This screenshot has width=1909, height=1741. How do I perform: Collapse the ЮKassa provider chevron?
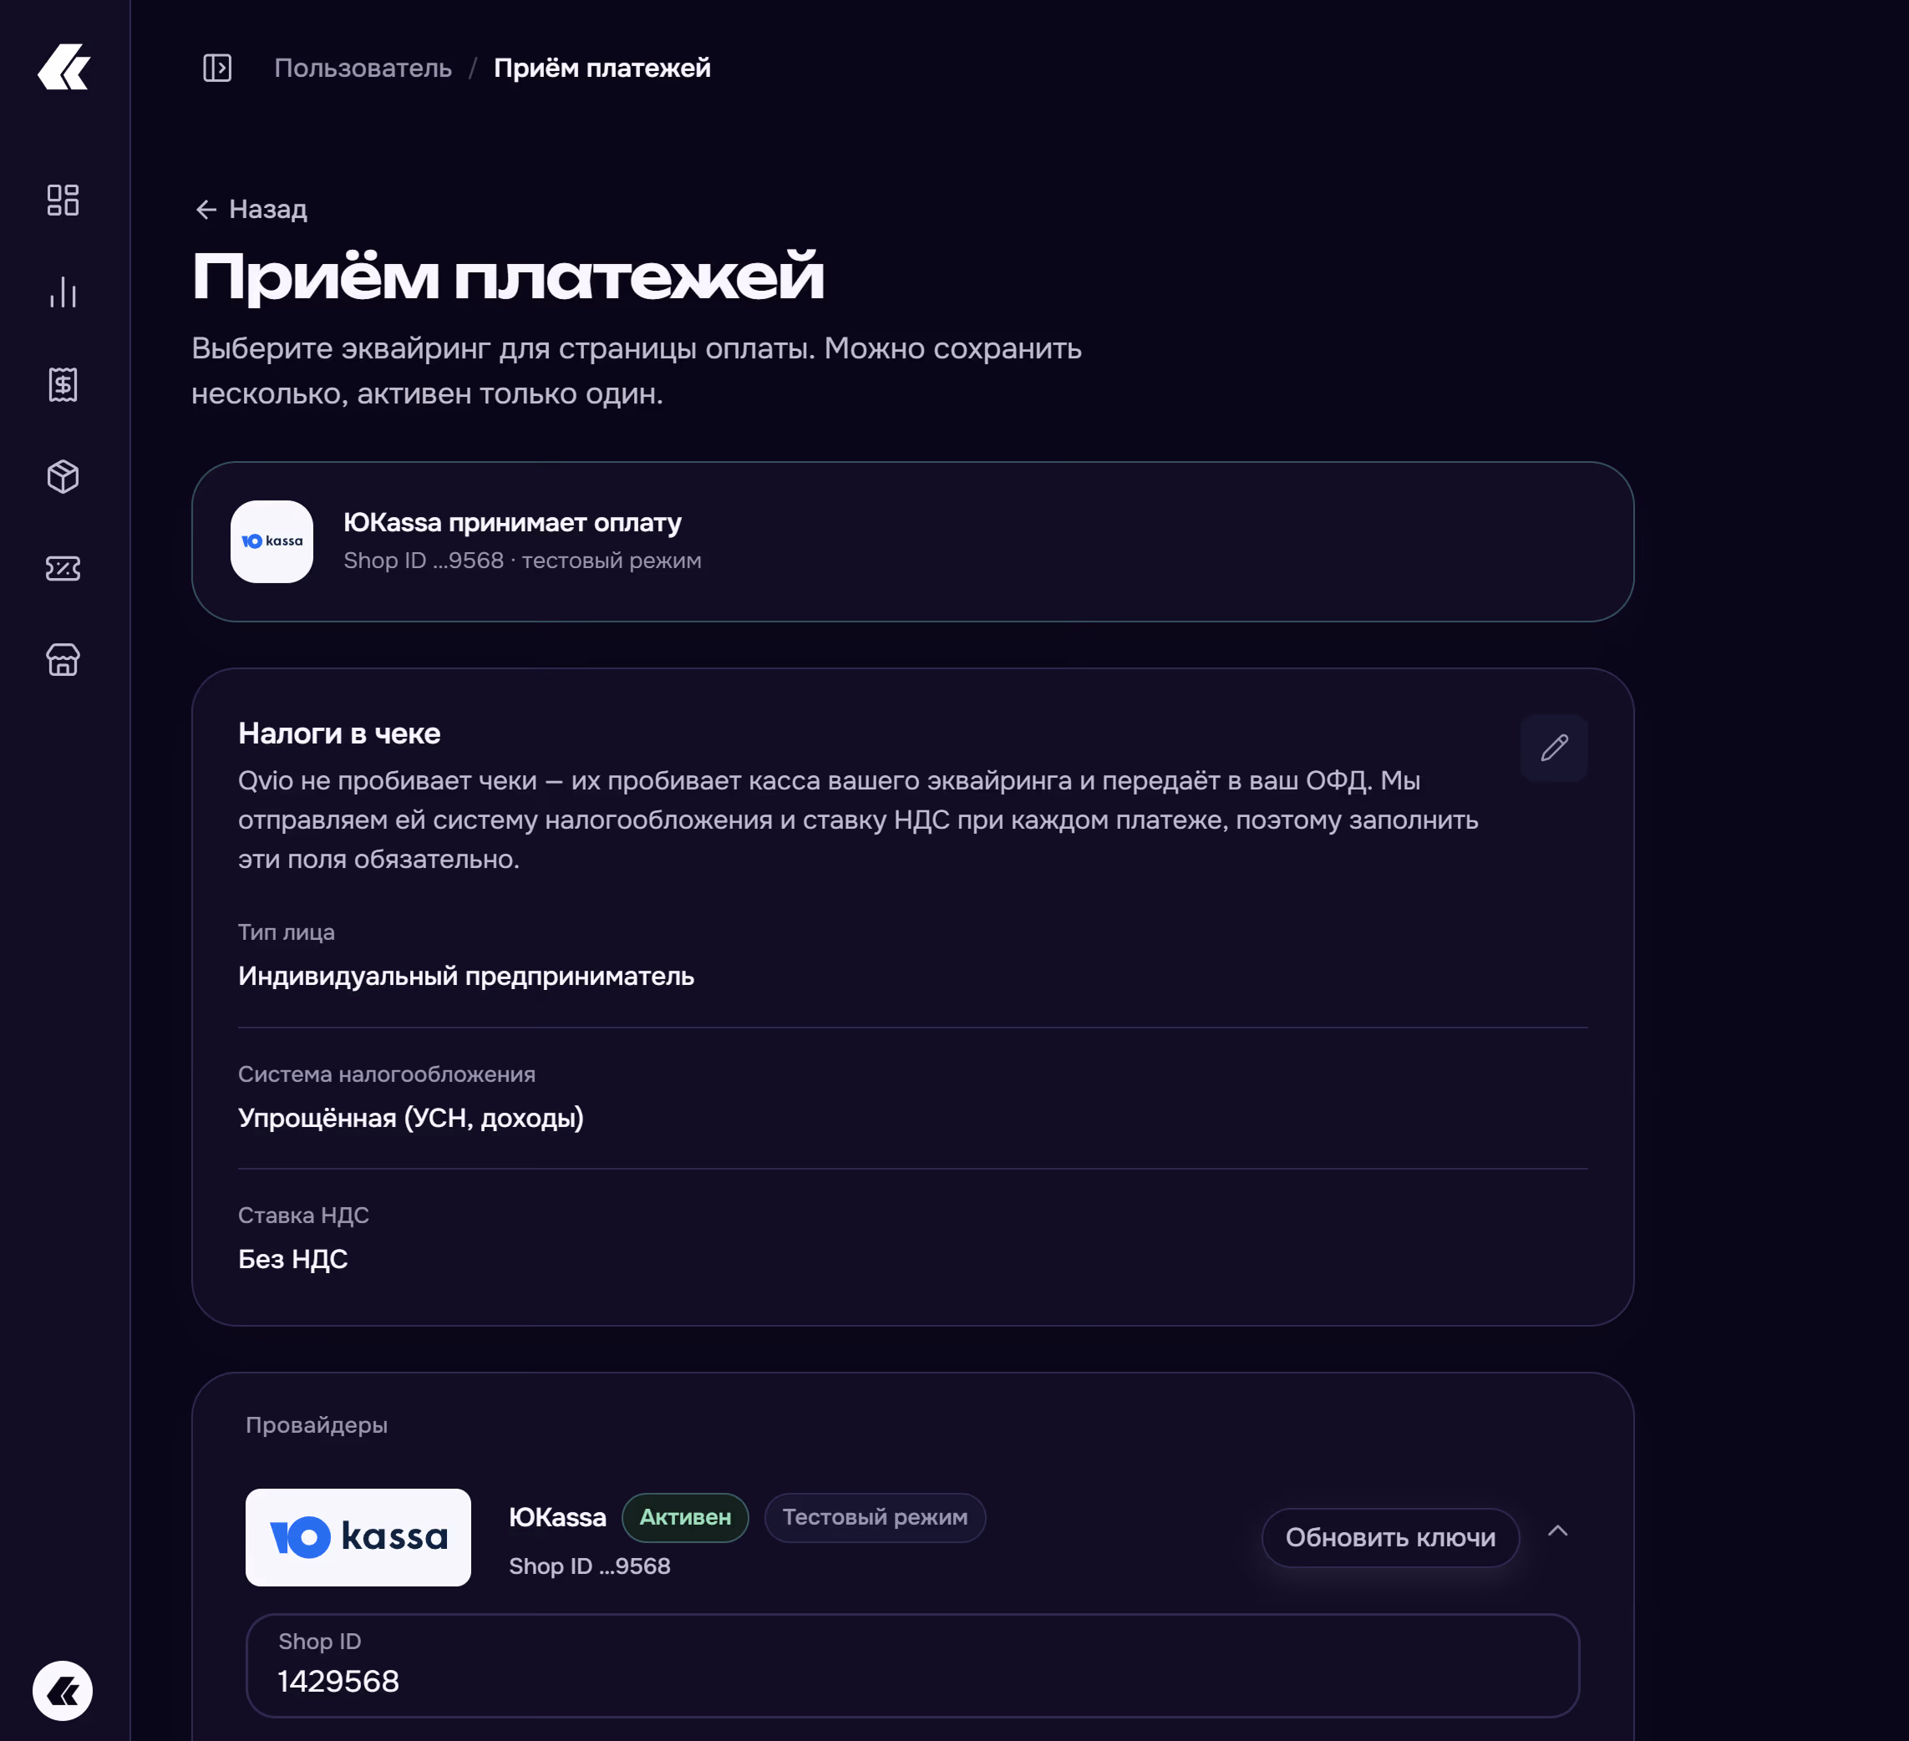(x=1557, y=1530)
